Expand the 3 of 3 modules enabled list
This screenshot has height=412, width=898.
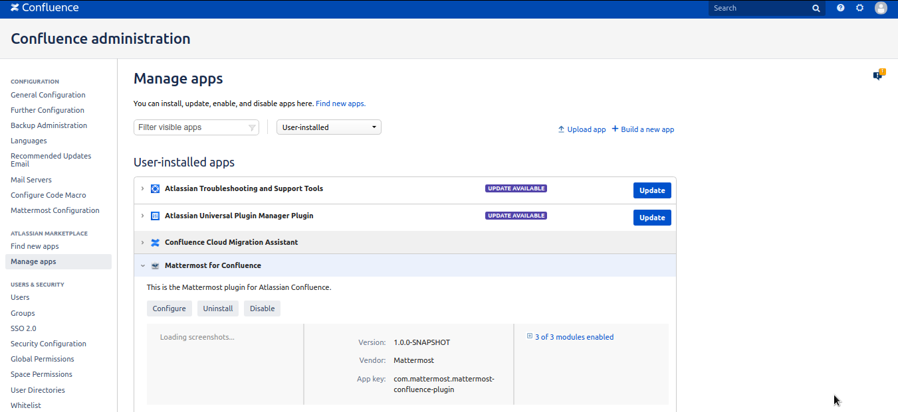pyautogui.click(x=574, y=337)
